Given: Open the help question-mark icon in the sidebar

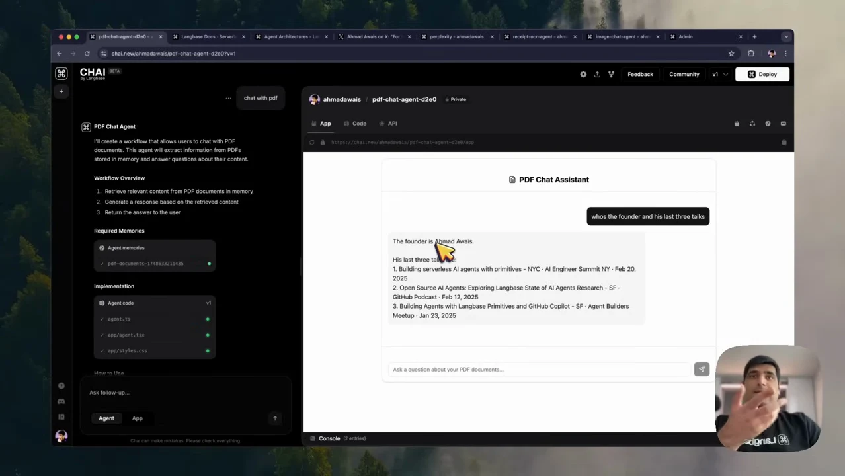Looking at the screenshot, I should pos(61,386).
